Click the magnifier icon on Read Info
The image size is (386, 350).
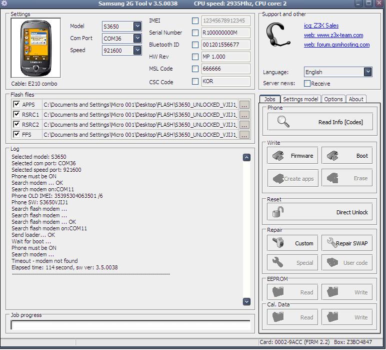(x=283, y=122)
